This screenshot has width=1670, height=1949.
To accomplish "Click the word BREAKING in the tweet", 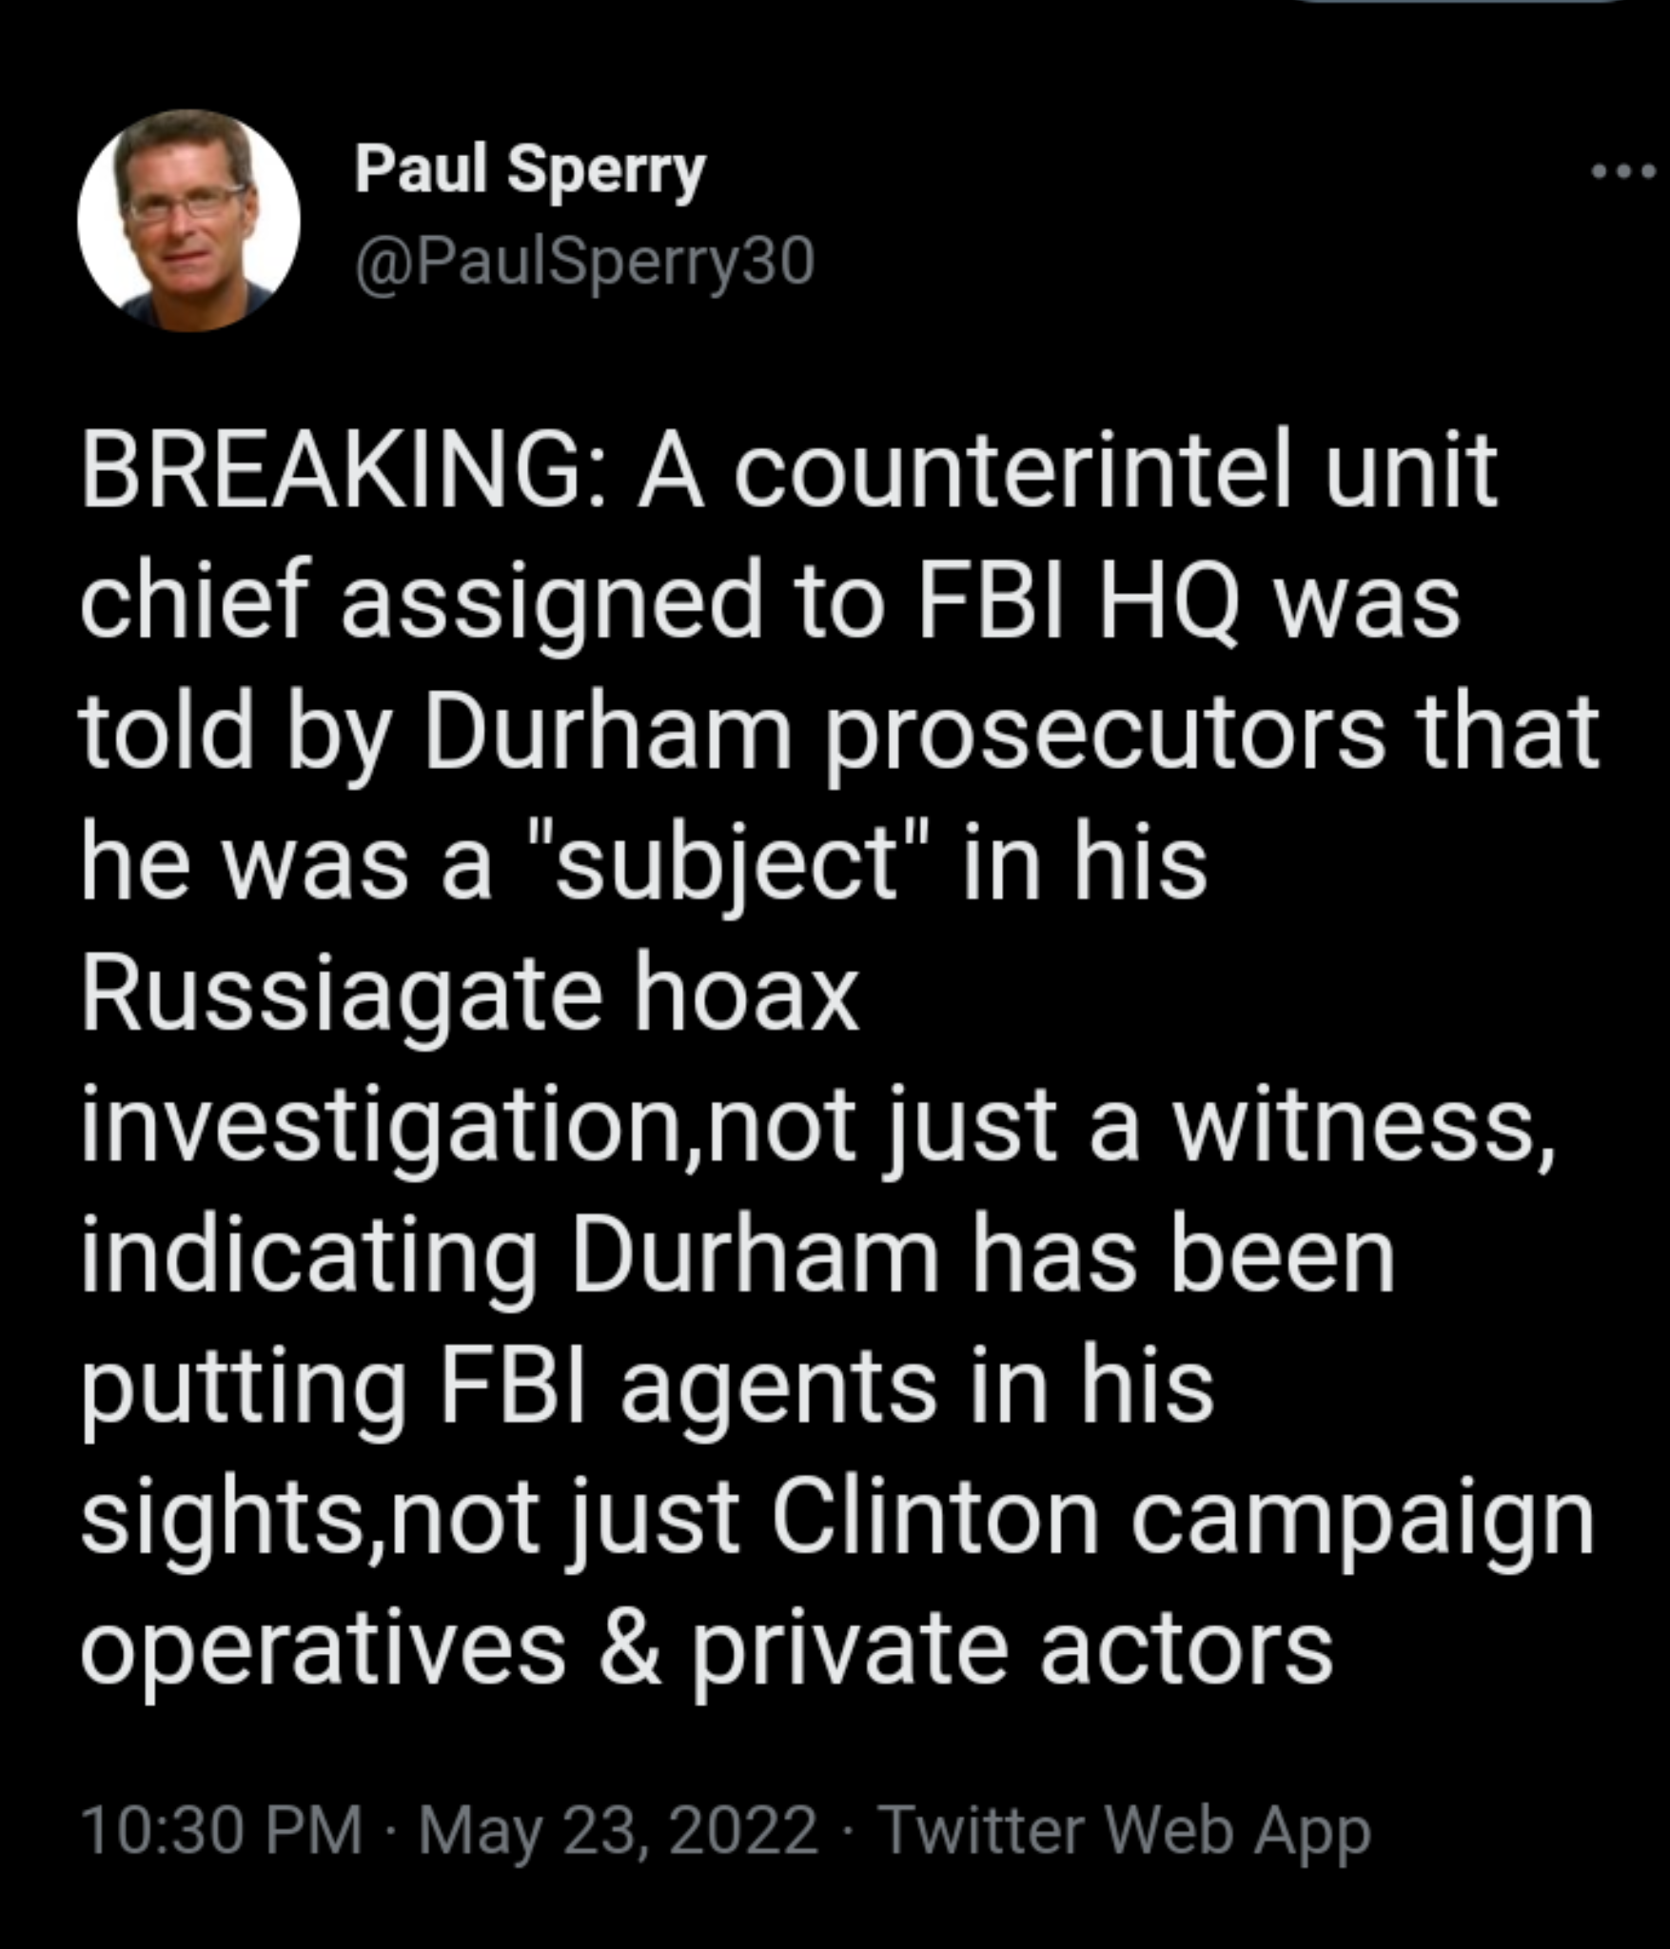I will (x=330, y=472).
